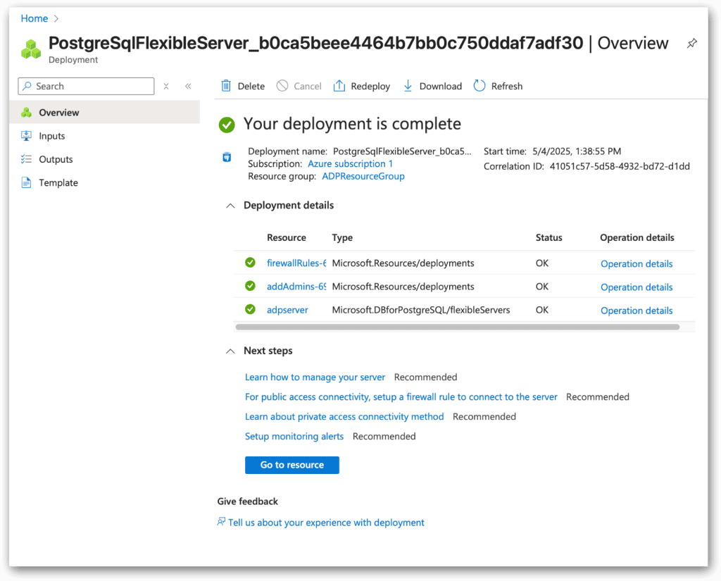Collapse the Deployment details section

coord(230,206)
